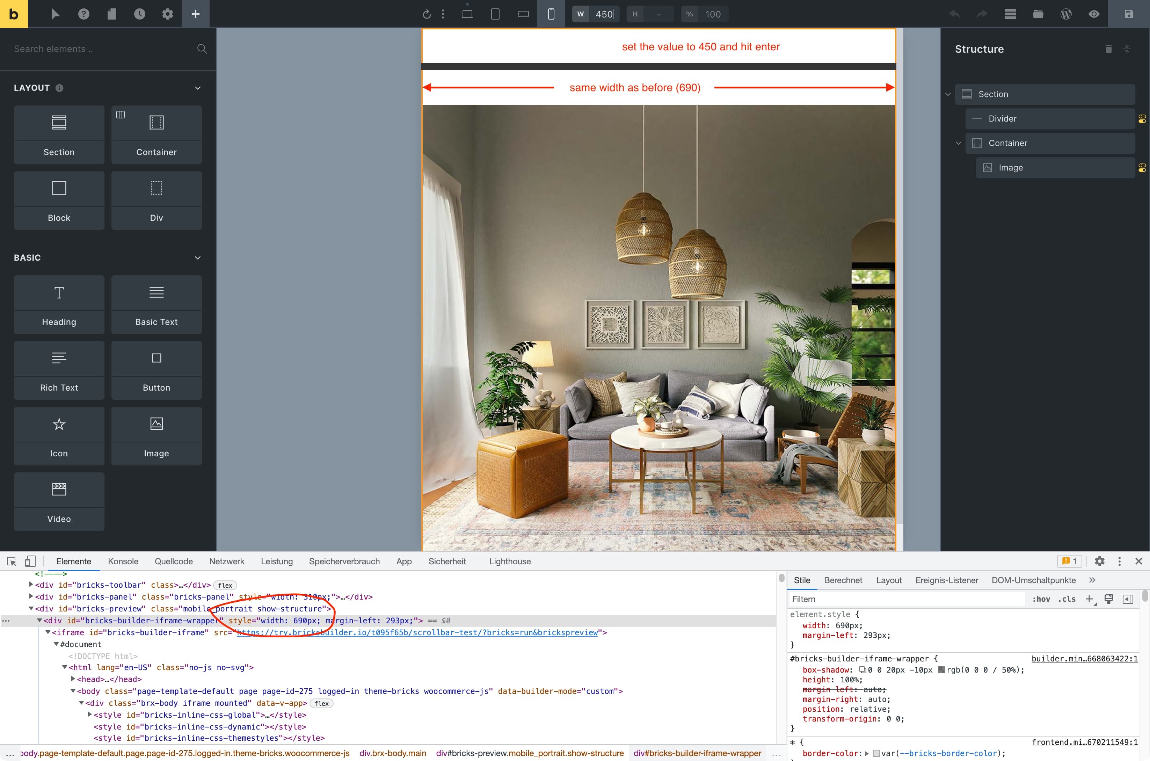Image resolution: width=1150 pixels, height=761 pixels.
Task: Show more Styles sidebar tabs
Action: (1092, 580)
